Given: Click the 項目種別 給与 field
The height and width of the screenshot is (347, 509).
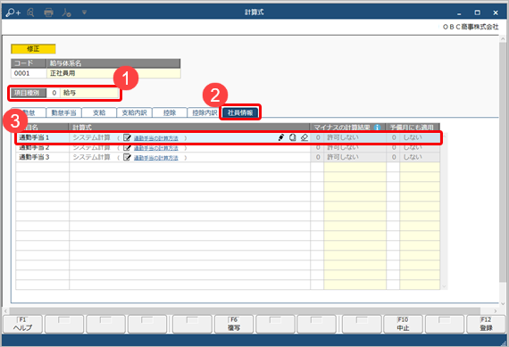Looking at the screenshot, I should [x=89, y=93].
